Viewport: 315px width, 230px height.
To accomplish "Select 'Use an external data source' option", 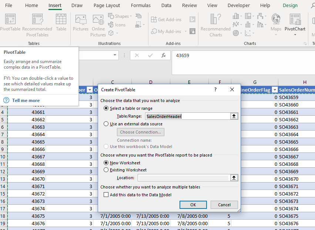I will pyautogui.click(x=106, y=124).
